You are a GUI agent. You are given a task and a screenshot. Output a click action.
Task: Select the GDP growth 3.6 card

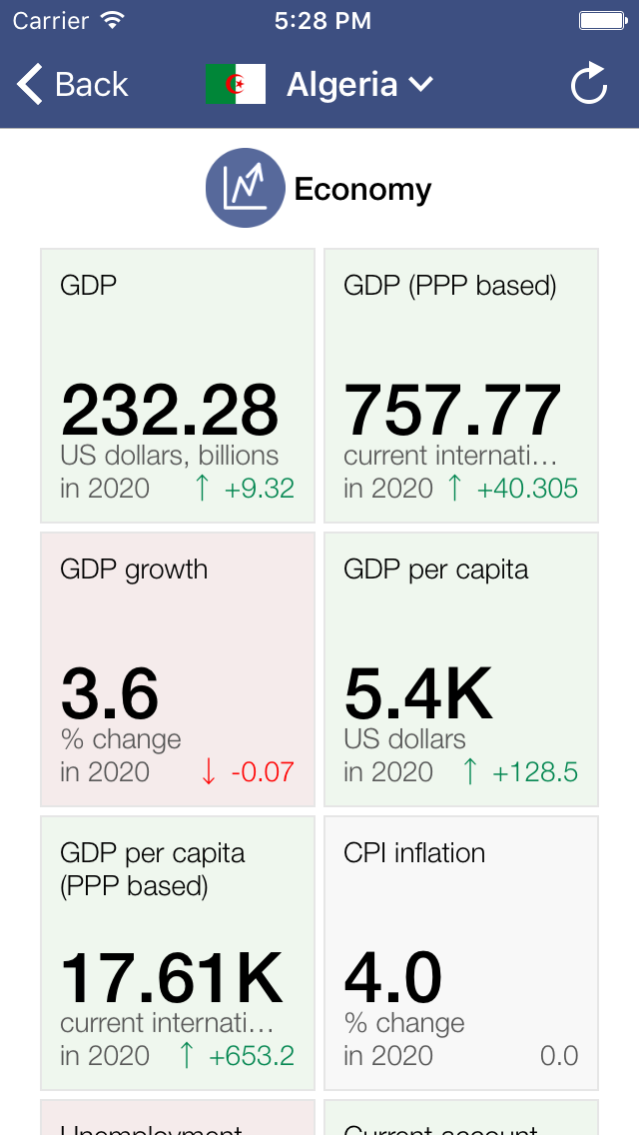coord(178,669)
